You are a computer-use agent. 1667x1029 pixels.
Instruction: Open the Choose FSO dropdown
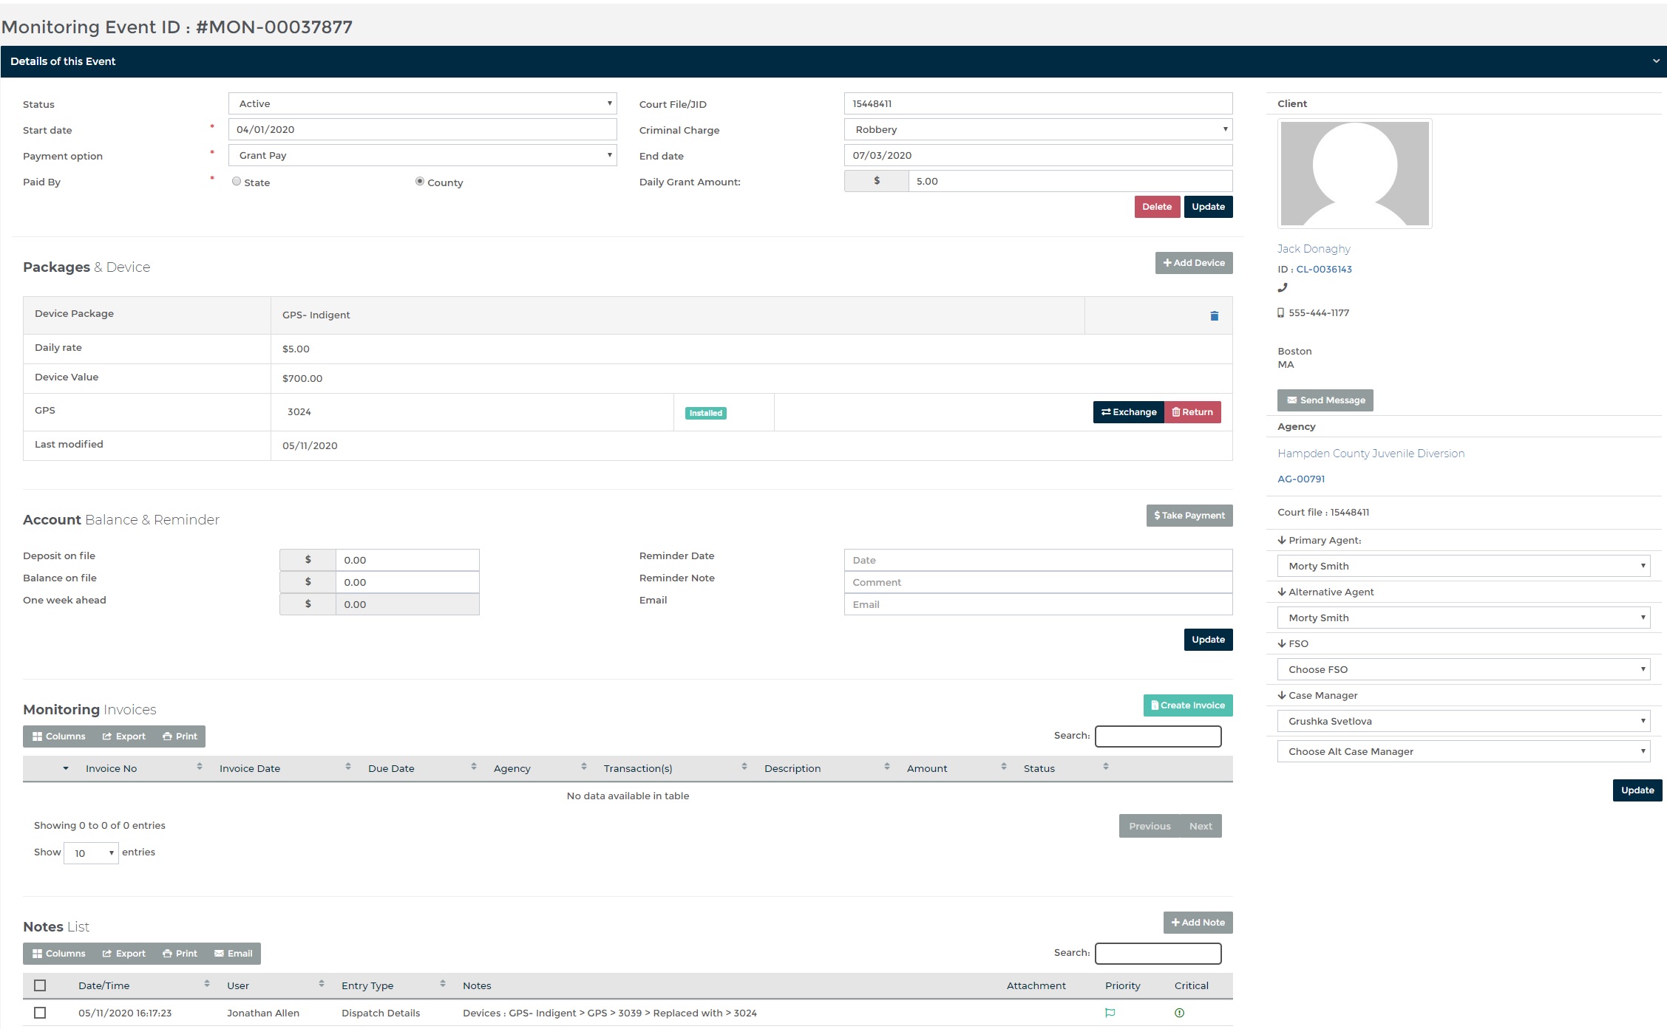pyautogui.click(x=1463, y=669)
